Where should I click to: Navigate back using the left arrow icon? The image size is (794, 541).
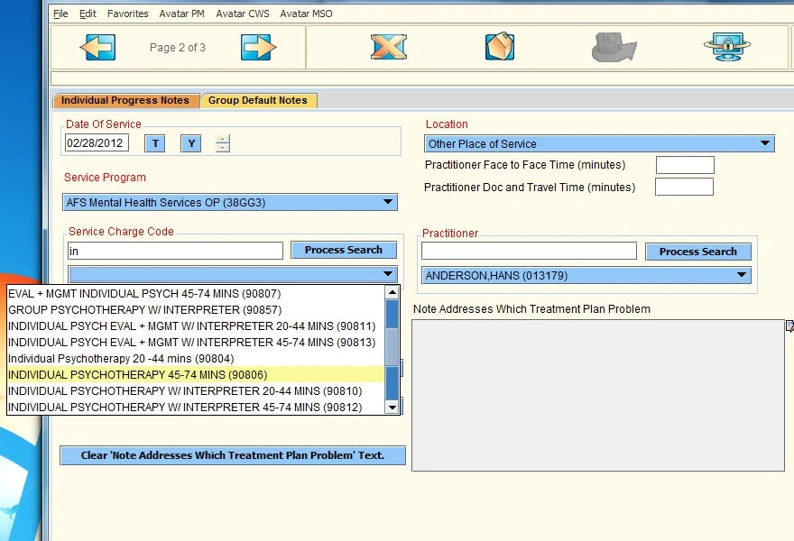[99, 46]
